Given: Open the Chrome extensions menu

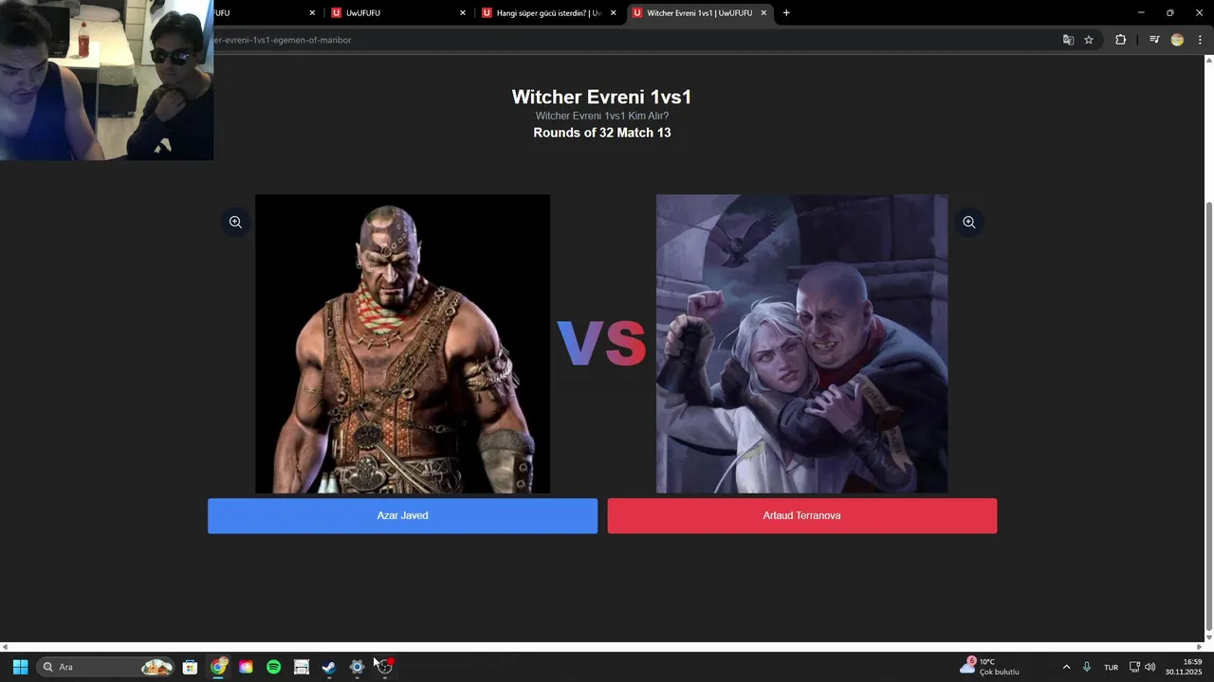Looking at the screenshot, I should [1120, 40].
